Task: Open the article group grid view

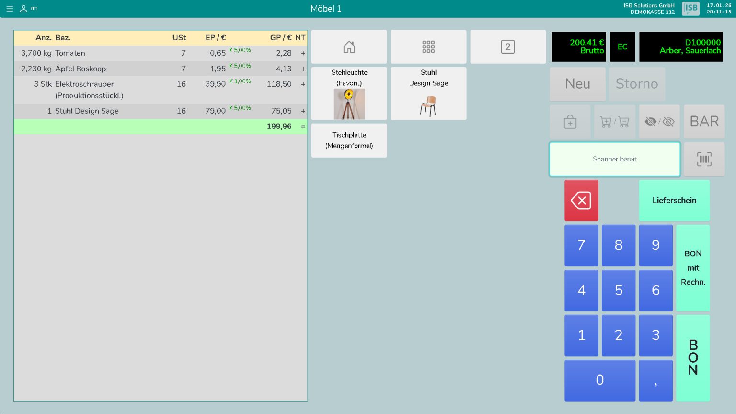Action: tap(428, 47)
